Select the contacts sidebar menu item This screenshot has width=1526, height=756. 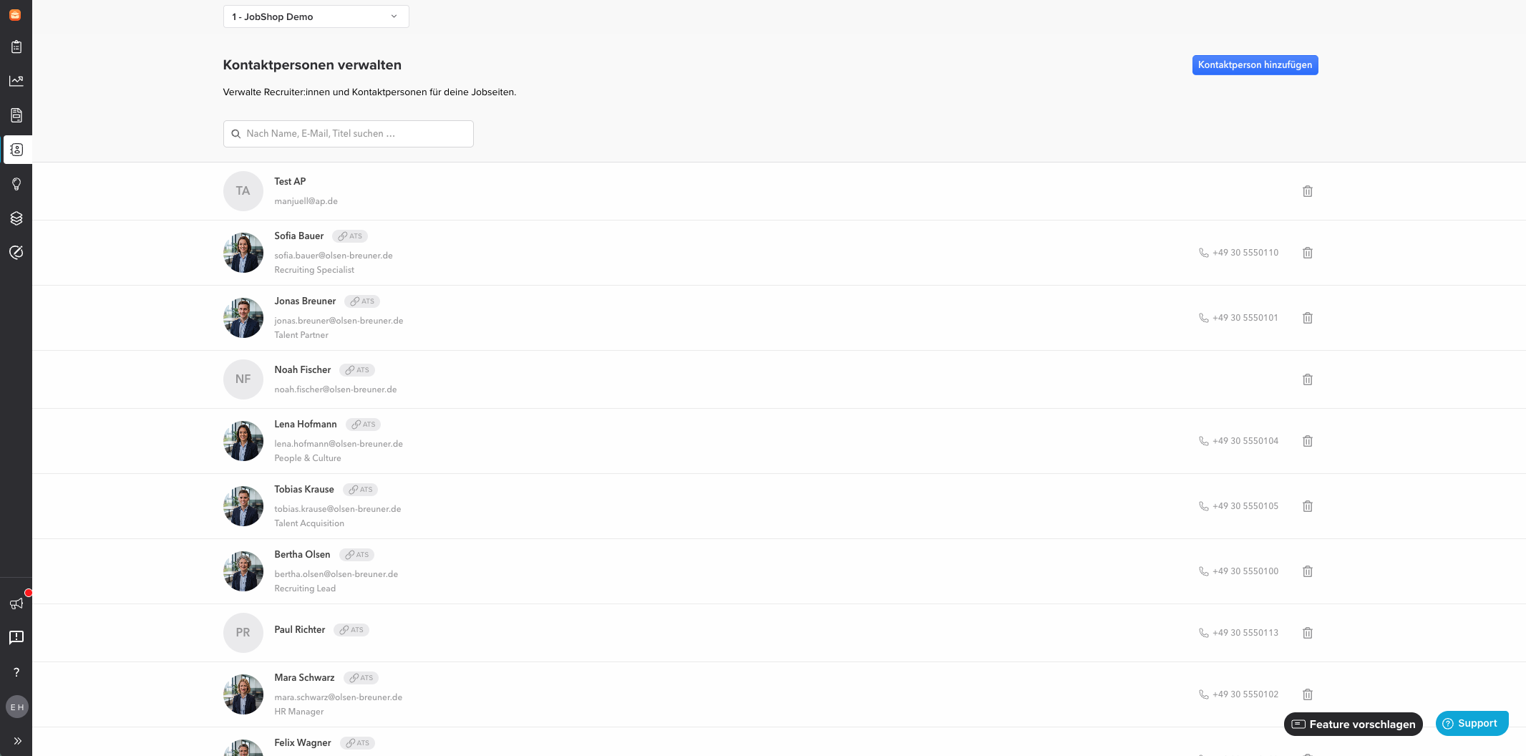[16, 150]
